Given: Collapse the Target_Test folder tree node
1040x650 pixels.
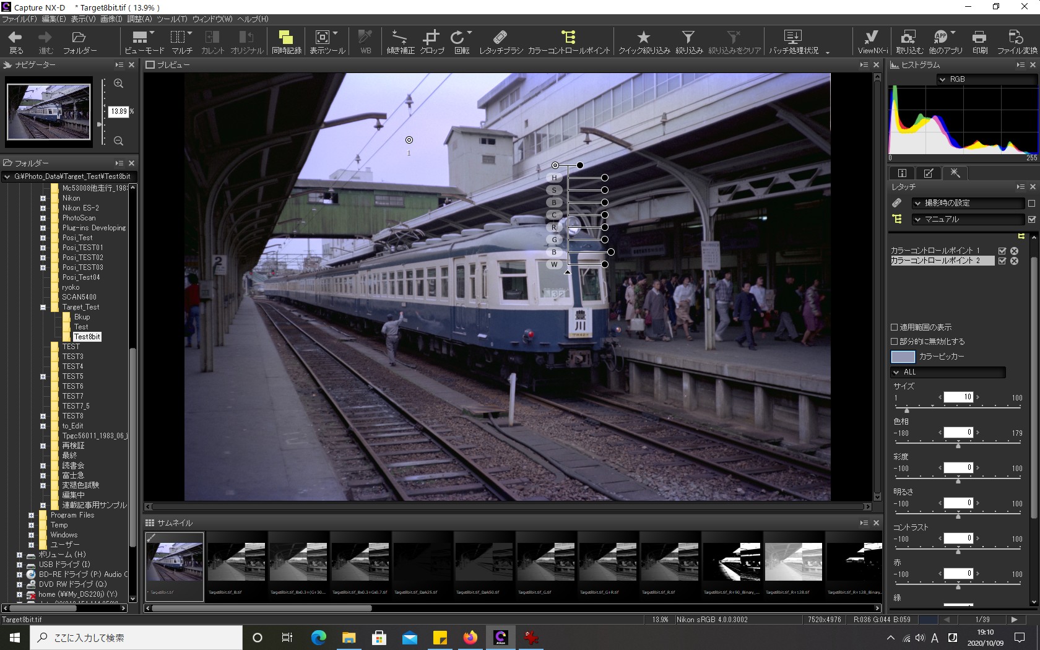Looking at the screenshot, I should [x=43, y=307].
